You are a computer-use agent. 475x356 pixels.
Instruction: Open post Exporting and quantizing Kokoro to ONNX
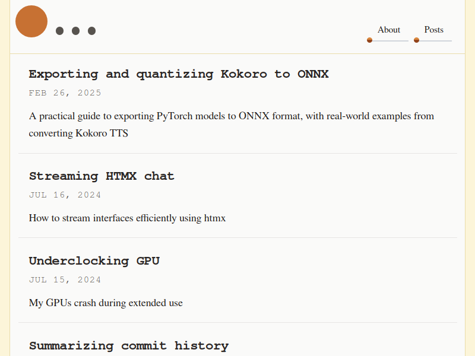click(x=179, y=74)
